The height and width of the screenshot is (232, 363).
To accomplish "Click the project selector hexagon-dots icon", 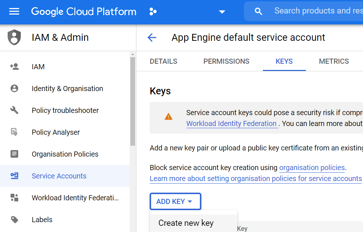I will coord(153,11).
